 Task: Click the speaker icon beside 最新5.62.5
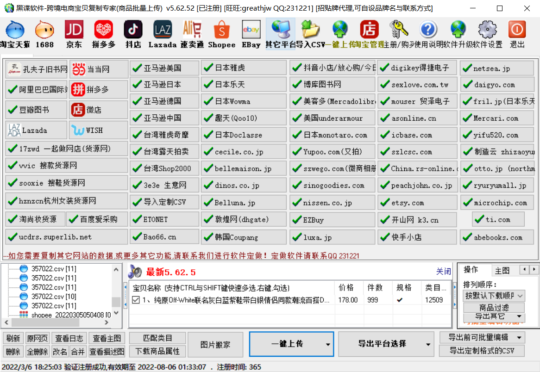pyautogui.click(x=135, y=272)
